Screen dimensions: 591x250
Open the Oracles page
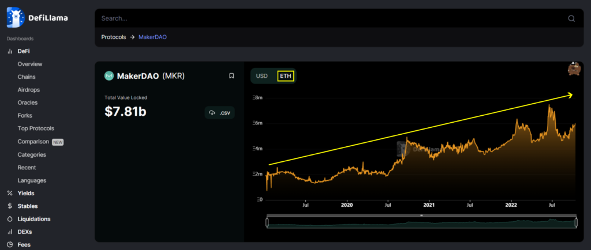click(x=27, y=103)
